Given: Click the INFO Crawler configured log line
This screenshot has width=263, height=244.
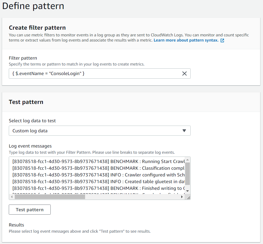Looking at the screenshot, I should [98, 175].
